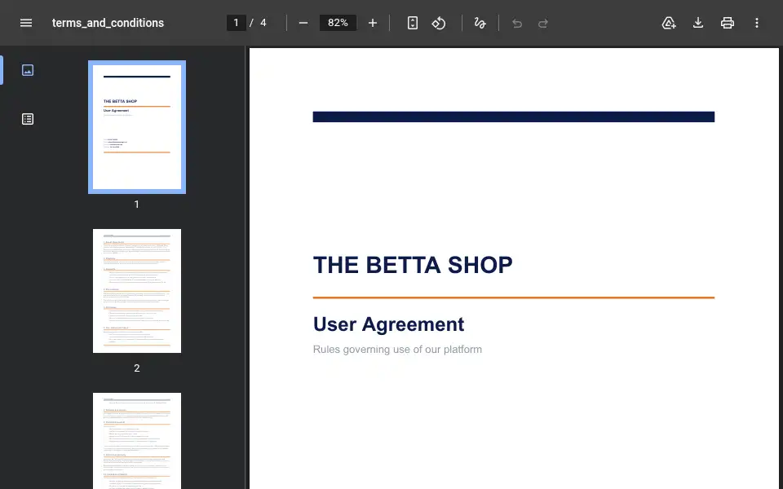Download the terms_and_conditions PDF

698,23
